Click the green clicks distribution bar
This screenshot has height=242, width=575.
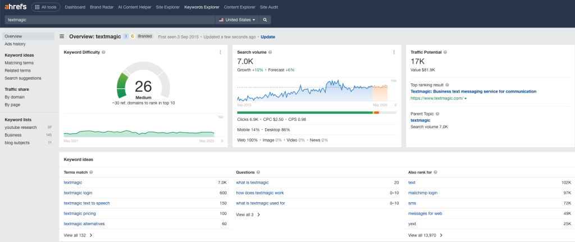(305, 113)
